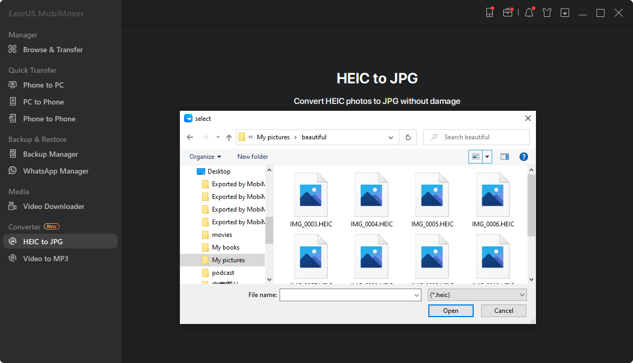
Task: Select HEIC to JPG converter
Action: 60,242
